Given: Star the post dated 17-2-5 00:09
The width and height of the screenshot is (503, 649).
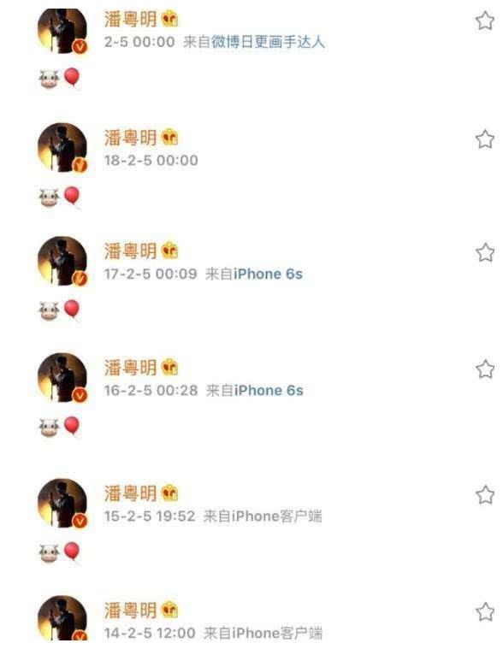Looking at the screenshot, I should click(x=484, y=252).
